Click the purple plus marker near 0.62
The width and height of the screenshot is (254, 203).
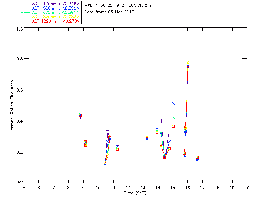click(x=173, y=86)
